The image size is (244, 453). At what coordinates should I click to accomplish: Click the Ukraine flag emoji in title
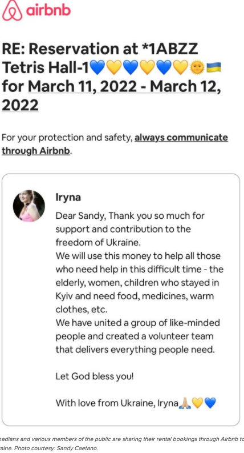(214, 67)
